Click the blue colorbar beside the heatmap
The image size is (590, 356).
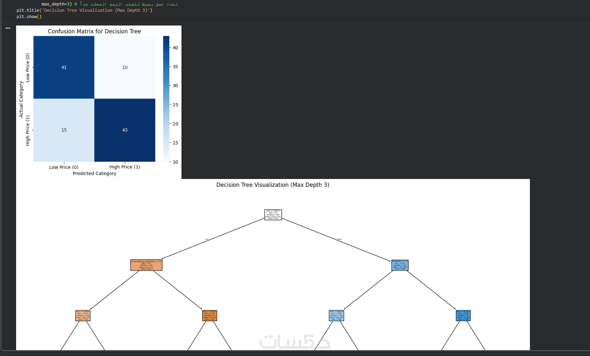[166, 99]
